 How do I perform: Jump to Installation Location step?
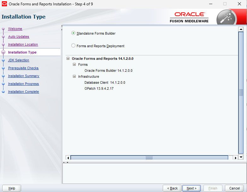point(23,44)
